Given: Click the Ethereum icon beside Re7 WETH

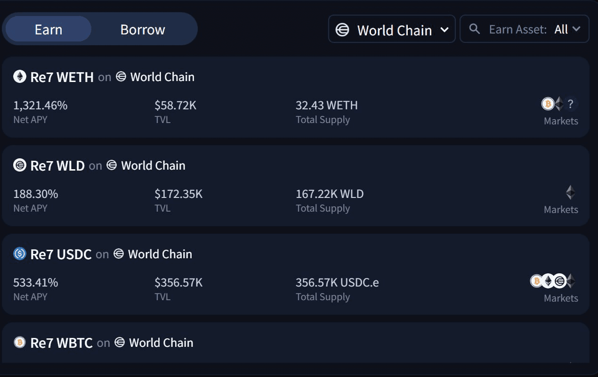Looking at the screenshot, I should coord(20,76).
